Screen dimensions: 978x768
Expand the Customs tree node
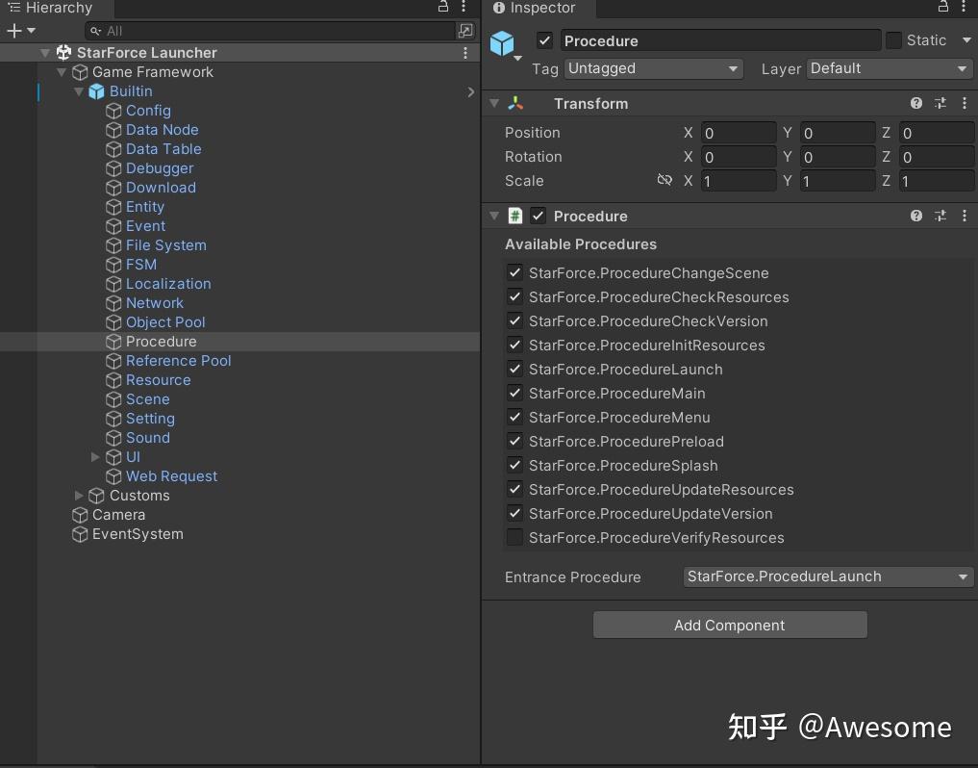[x=79, y=496]
